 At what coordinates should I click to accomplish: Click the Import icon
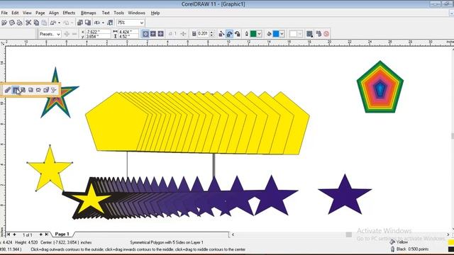pyautogui.click(x=80, y=23)
